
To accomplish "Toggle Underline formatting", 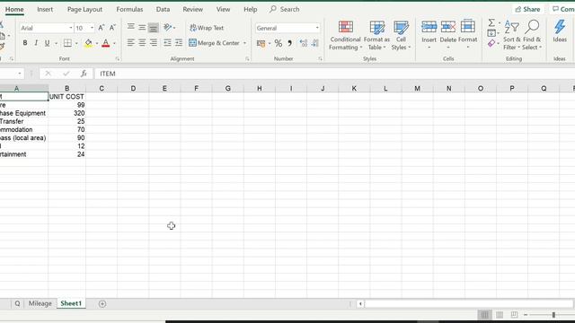I will (x=47, y=43).
